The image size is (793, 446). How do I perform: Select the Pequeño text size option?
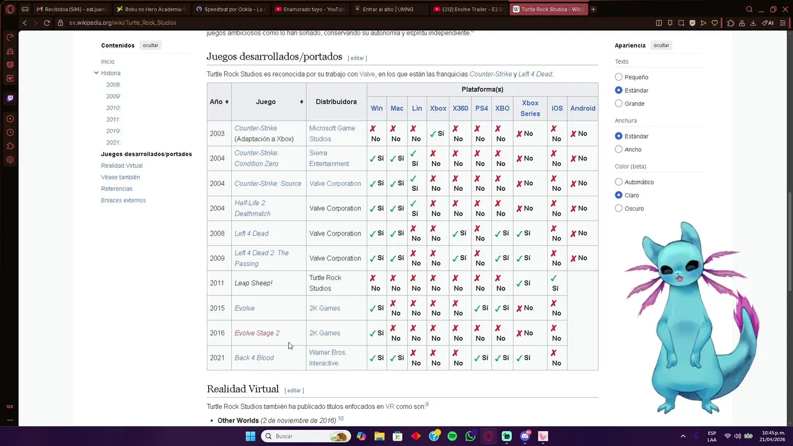(618, 77)
